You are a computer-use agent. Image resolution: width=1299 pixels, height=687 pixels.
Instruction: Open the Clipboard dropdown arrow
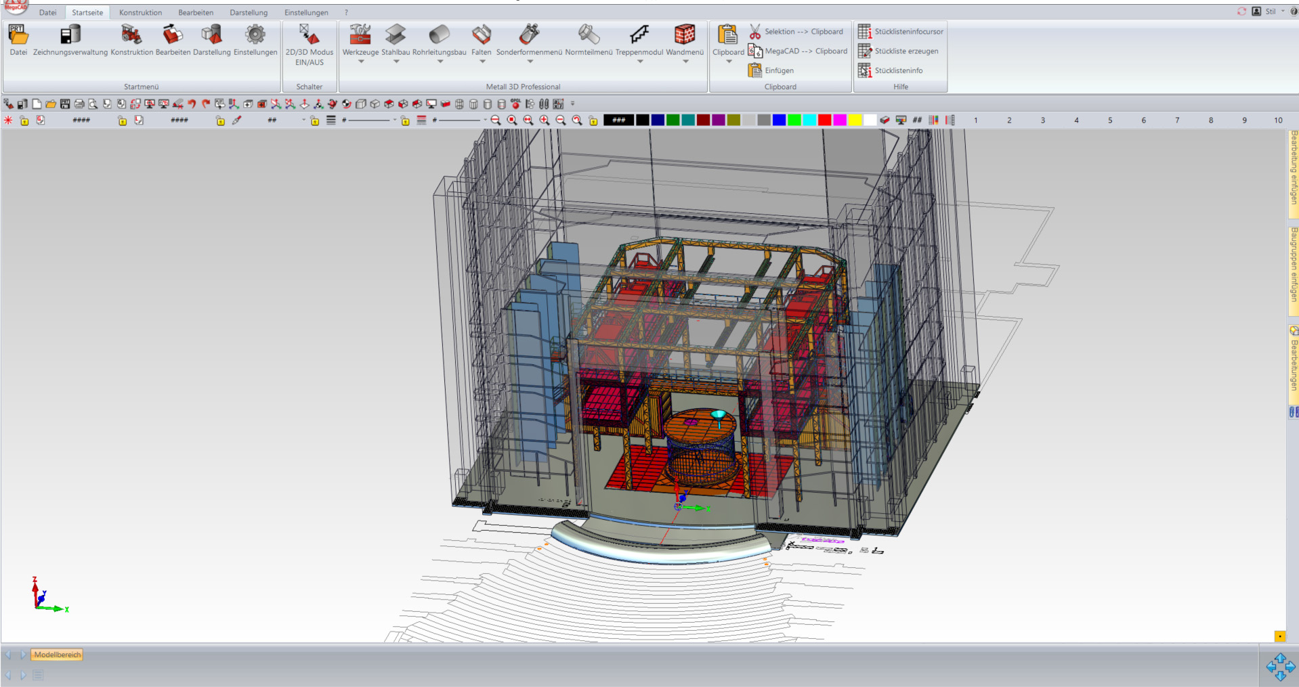coord(728,62)
